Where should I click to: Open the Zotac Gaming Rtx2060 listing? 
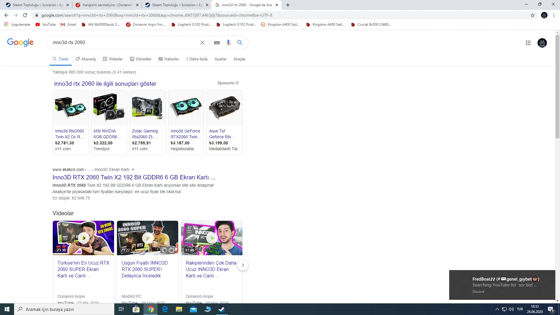[x=148, y=123]
